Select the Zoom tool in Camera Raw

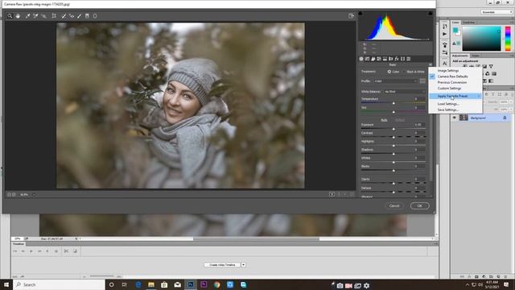pos(10,16)
